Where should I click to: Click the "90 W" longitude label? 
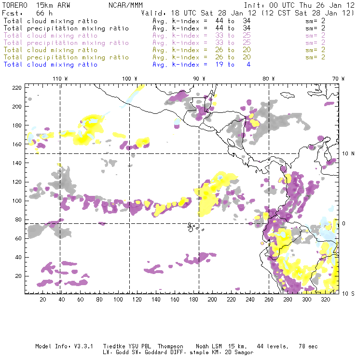click(x=199, y=79)
